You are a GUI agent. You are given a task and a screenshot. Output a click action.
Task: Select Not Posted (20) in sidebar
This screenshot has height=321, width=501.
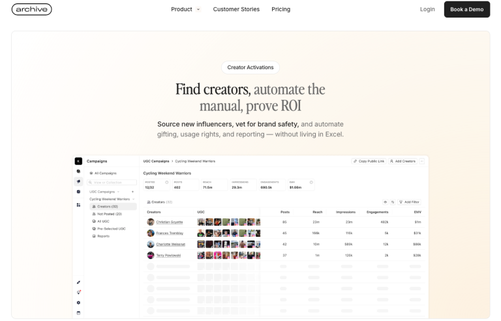(109, 214)
